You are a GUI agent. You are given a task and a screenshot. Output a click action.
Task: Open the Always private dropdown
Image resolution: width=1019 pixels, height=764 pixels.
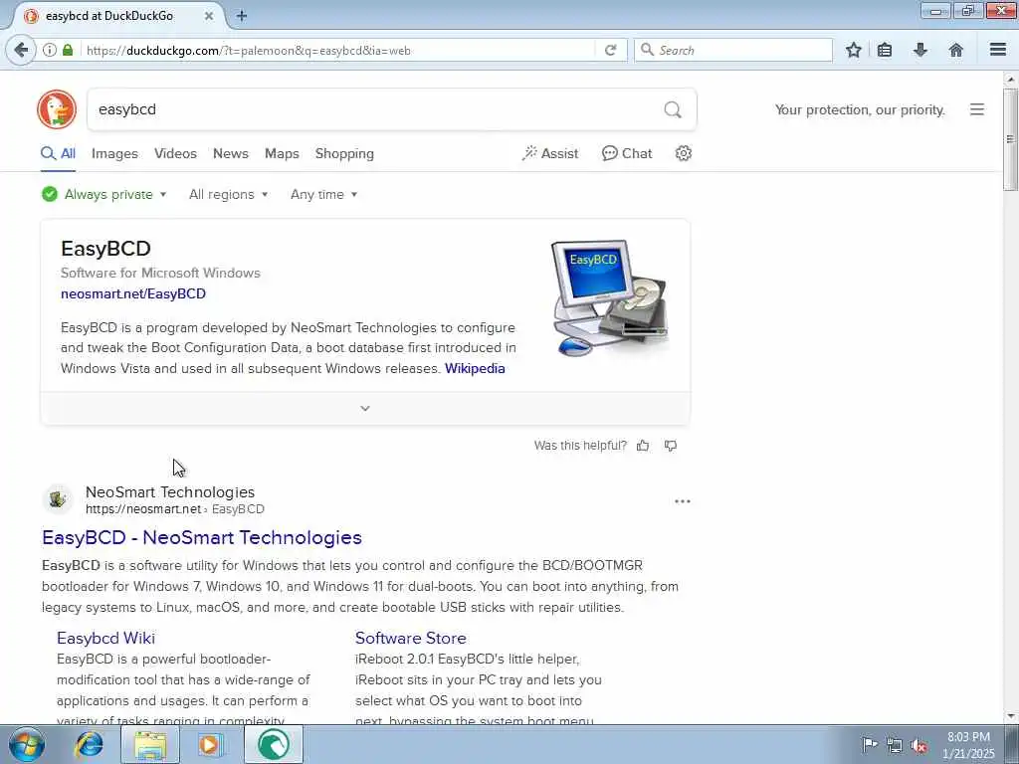103,194
